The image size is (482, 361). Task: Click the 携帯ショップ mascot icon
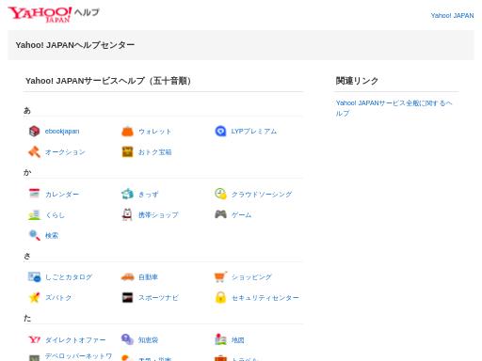[x=127, y=214]
